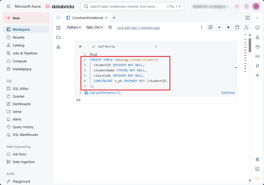264x185 pixels.
Task: Click the Run all notebook button
Action: 219,27
